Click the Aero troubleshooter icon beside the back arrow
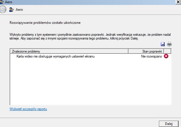This screenshot has width=181, height=127. (11, 10)
